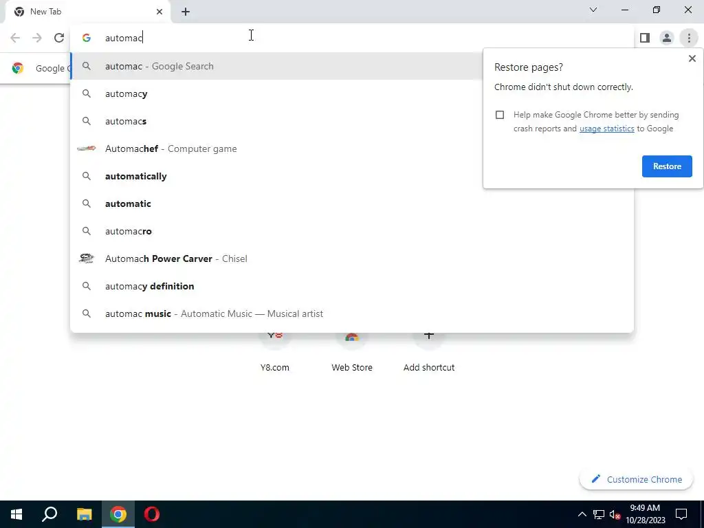Choose 'automacy definition' suggestion
The height and width of the screenshot is (528, 704).
352,286
